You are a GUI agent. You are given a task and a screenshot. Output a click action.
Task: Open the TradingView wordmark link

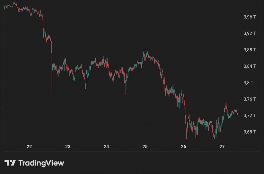(x=41, y=163)
